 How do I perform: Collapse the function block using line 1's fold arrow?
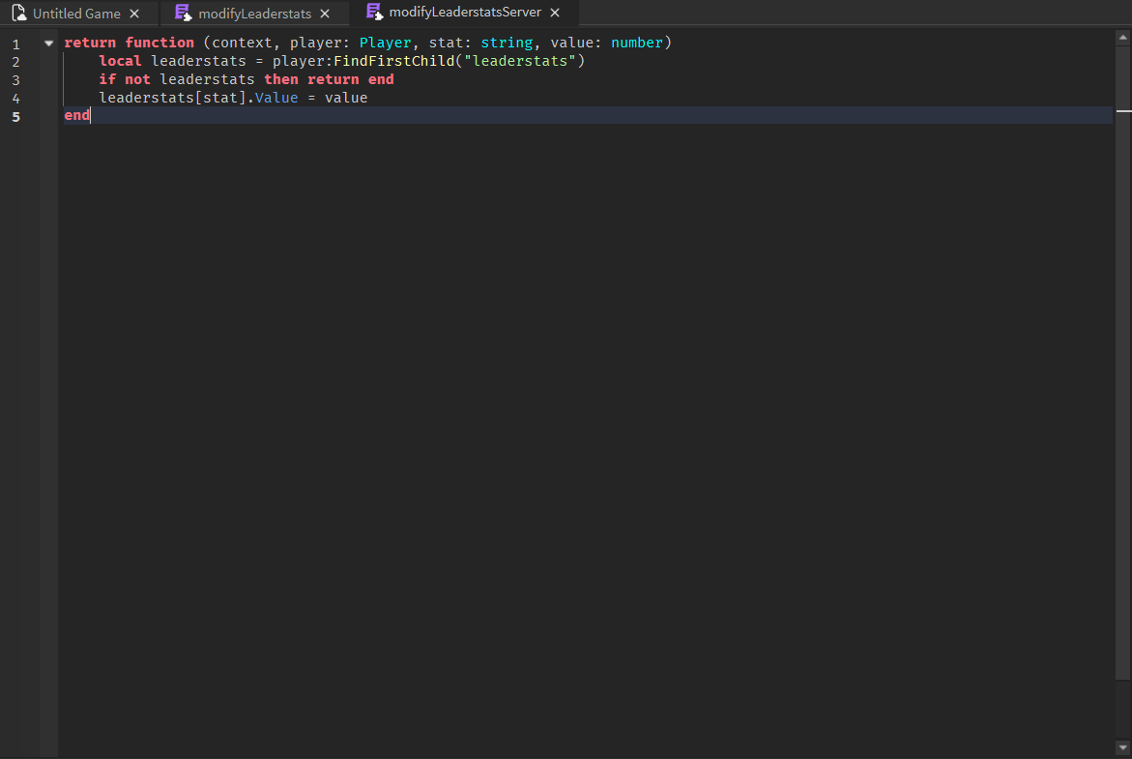47,43
